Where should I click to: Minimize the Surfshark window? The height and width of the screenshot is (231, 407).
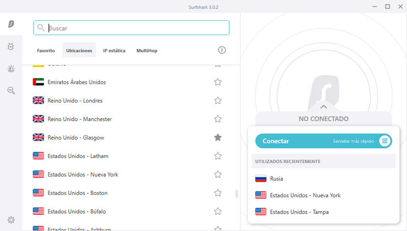coord(374,7)
